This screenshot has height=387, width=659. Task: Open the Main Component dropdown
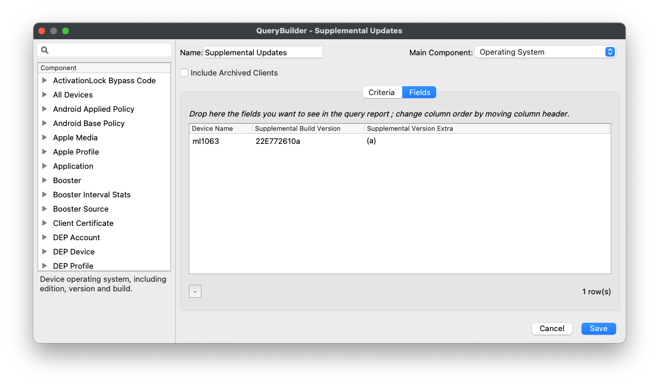[545, 52]
